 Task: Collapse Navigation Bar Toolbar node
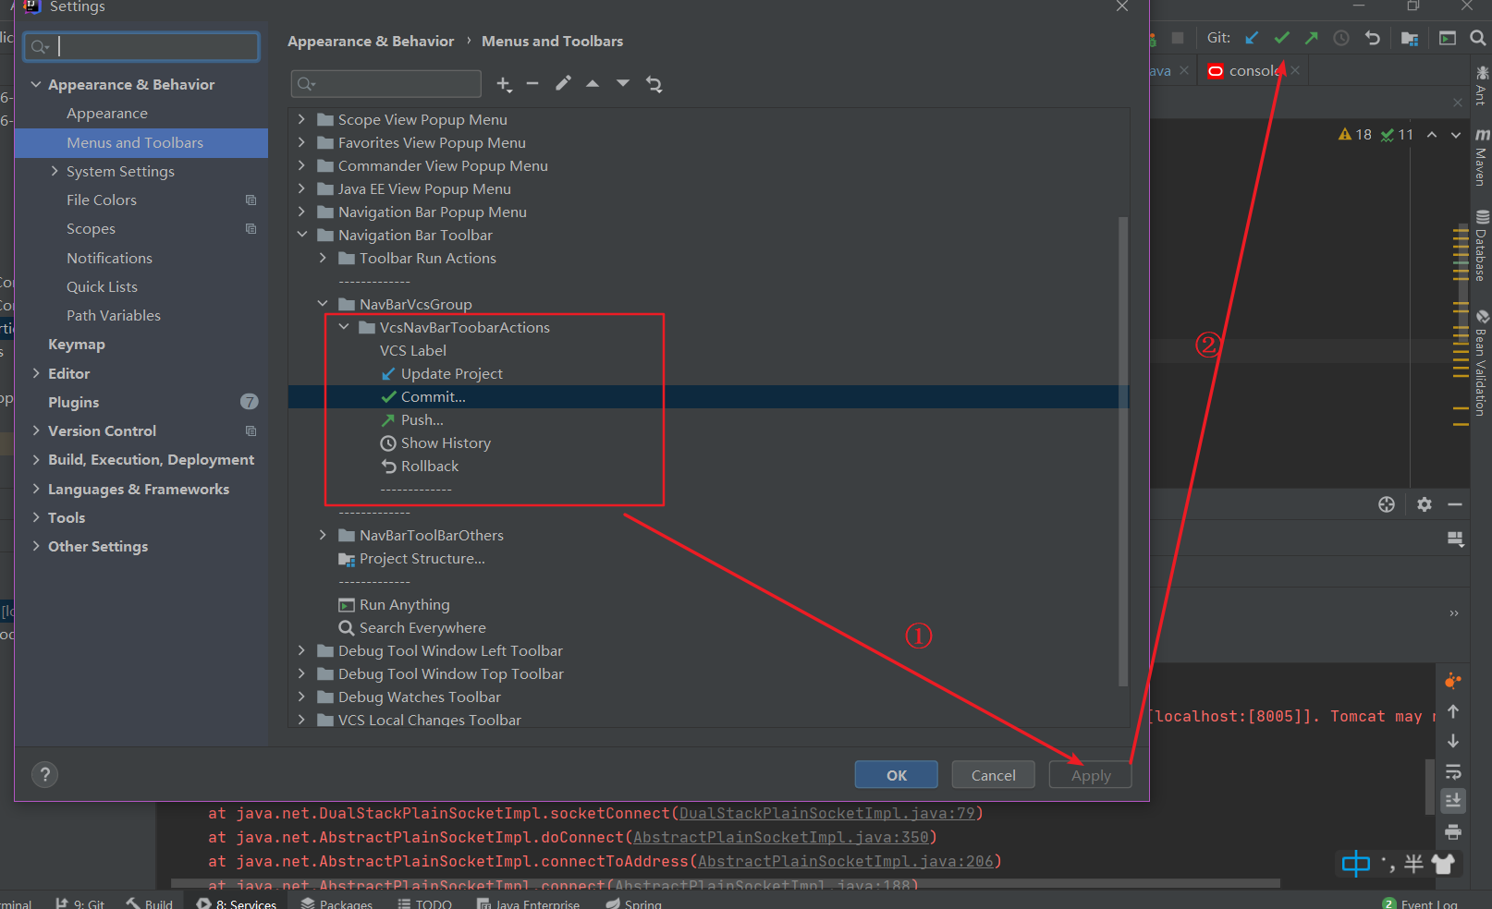click(x=301, y=235)
